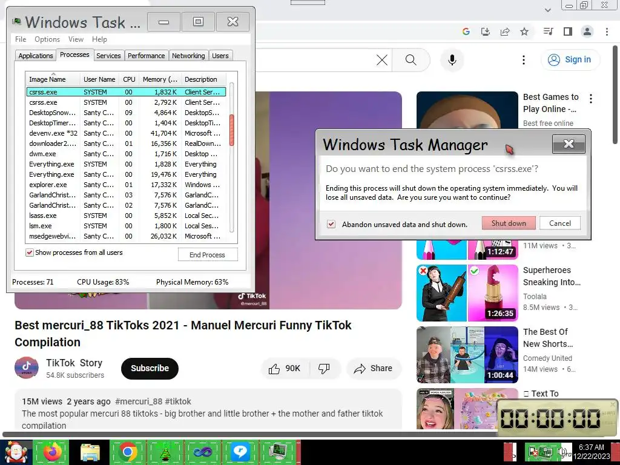Image resolution: width=620 pixels, height=465 pixels.
Task: Click the Google icon in Chrome toolbar
Action: tap(466, 31)
